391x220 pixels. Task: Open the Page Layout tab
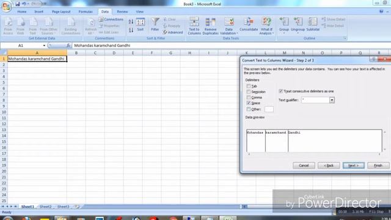pos(61,12)
